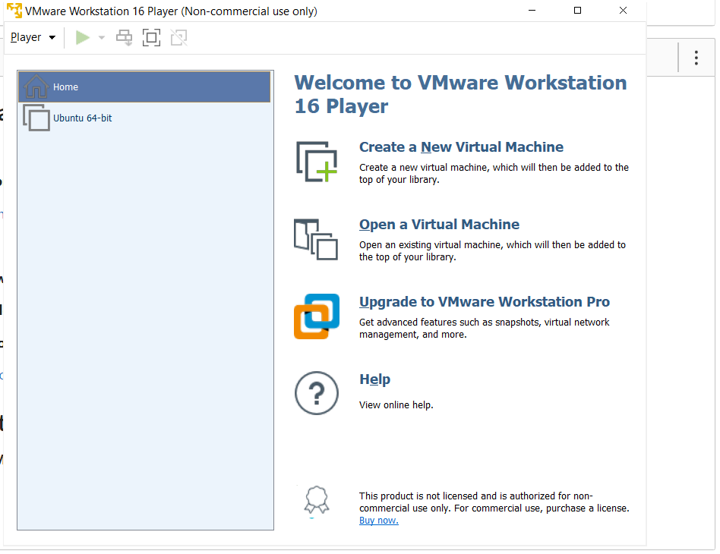Click the Buy now link
Screen dimensions: 720x554
379,521
